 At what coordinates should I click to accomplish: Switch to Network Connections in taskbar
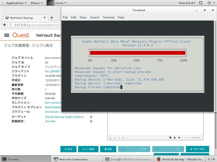(77, 159)
